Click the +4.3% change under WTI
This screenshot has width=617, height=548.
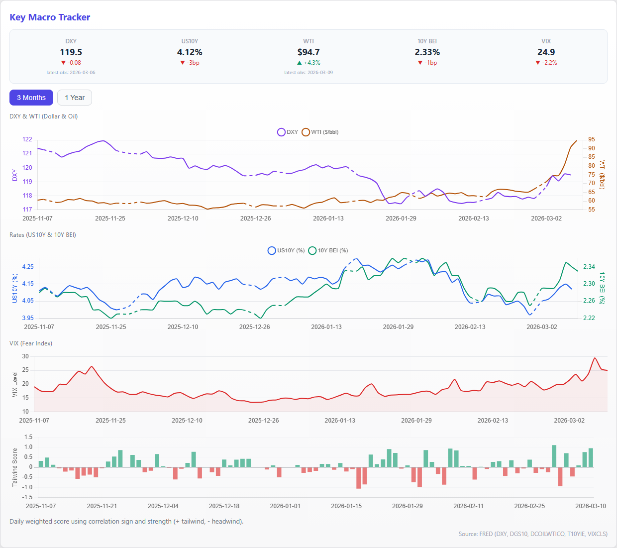(312, 63)
